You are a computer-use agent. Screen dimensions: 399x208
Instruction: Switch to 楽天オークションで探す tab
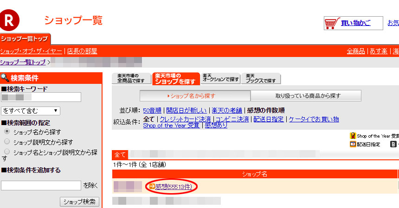[x=221, y=78]
